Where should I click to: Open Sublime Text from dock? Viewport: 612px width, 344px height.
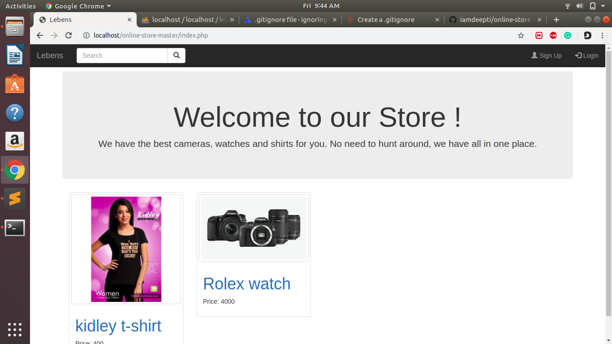pyautogui.click(x=15, y=198)
